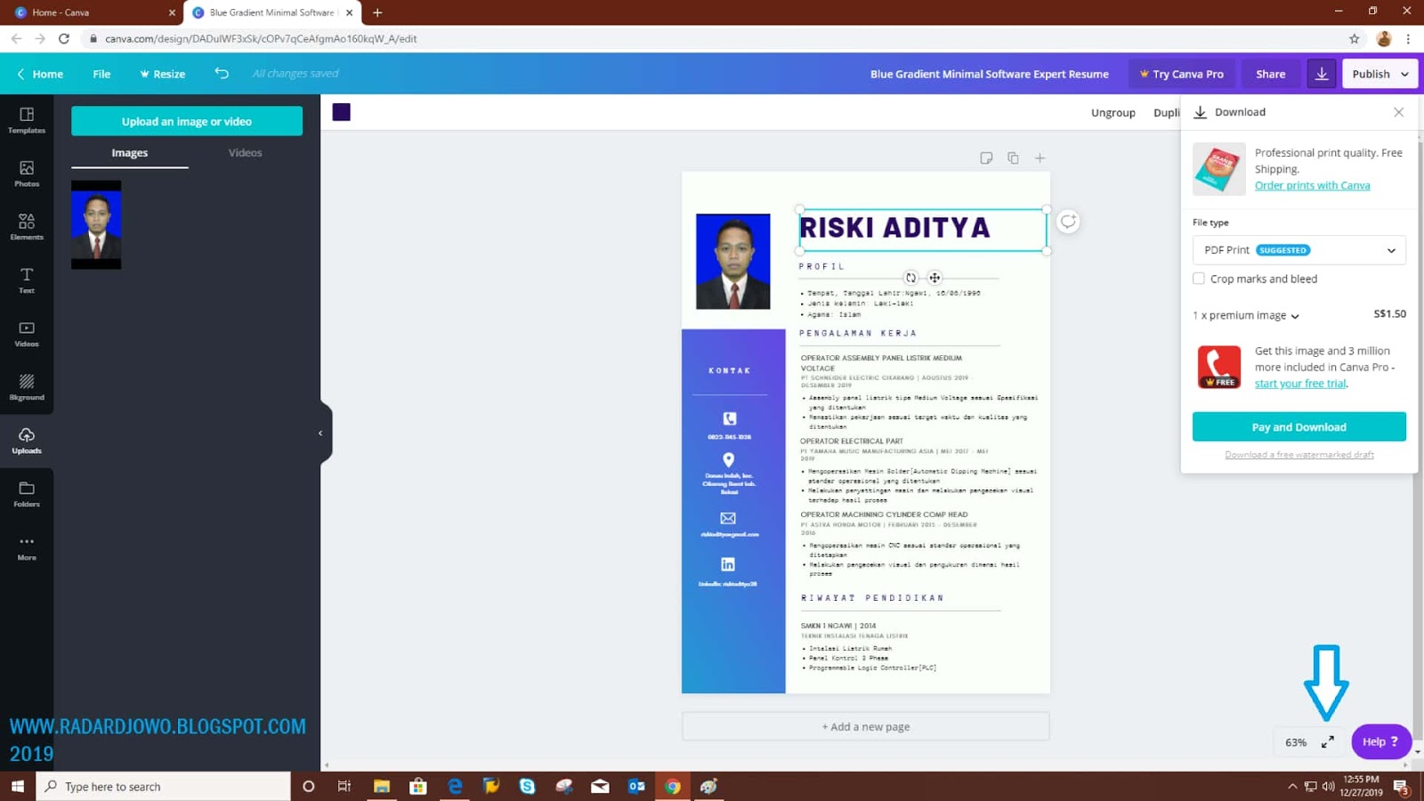This screenshot has height=801, width=1424.
Task: Open the Bkground sidebar panel
Action: point(27,387)
